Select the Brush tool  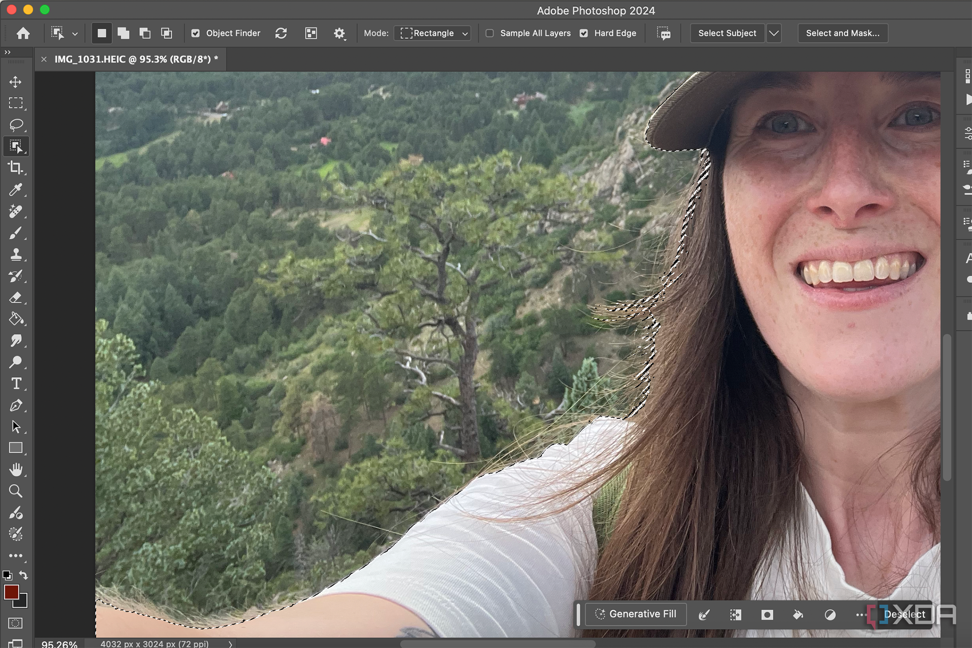(x=15, y=233)
